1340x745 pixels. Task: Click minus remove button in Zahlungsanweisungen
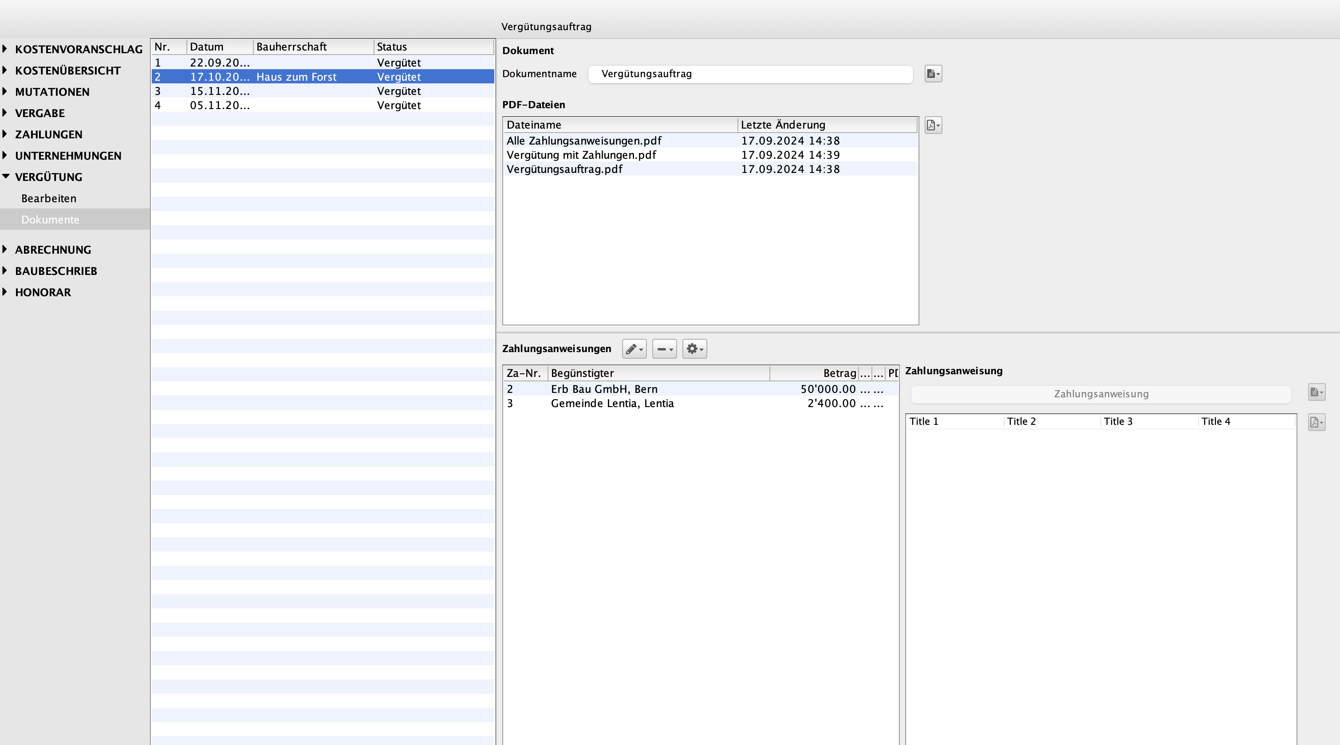click(x=664, y=349)
